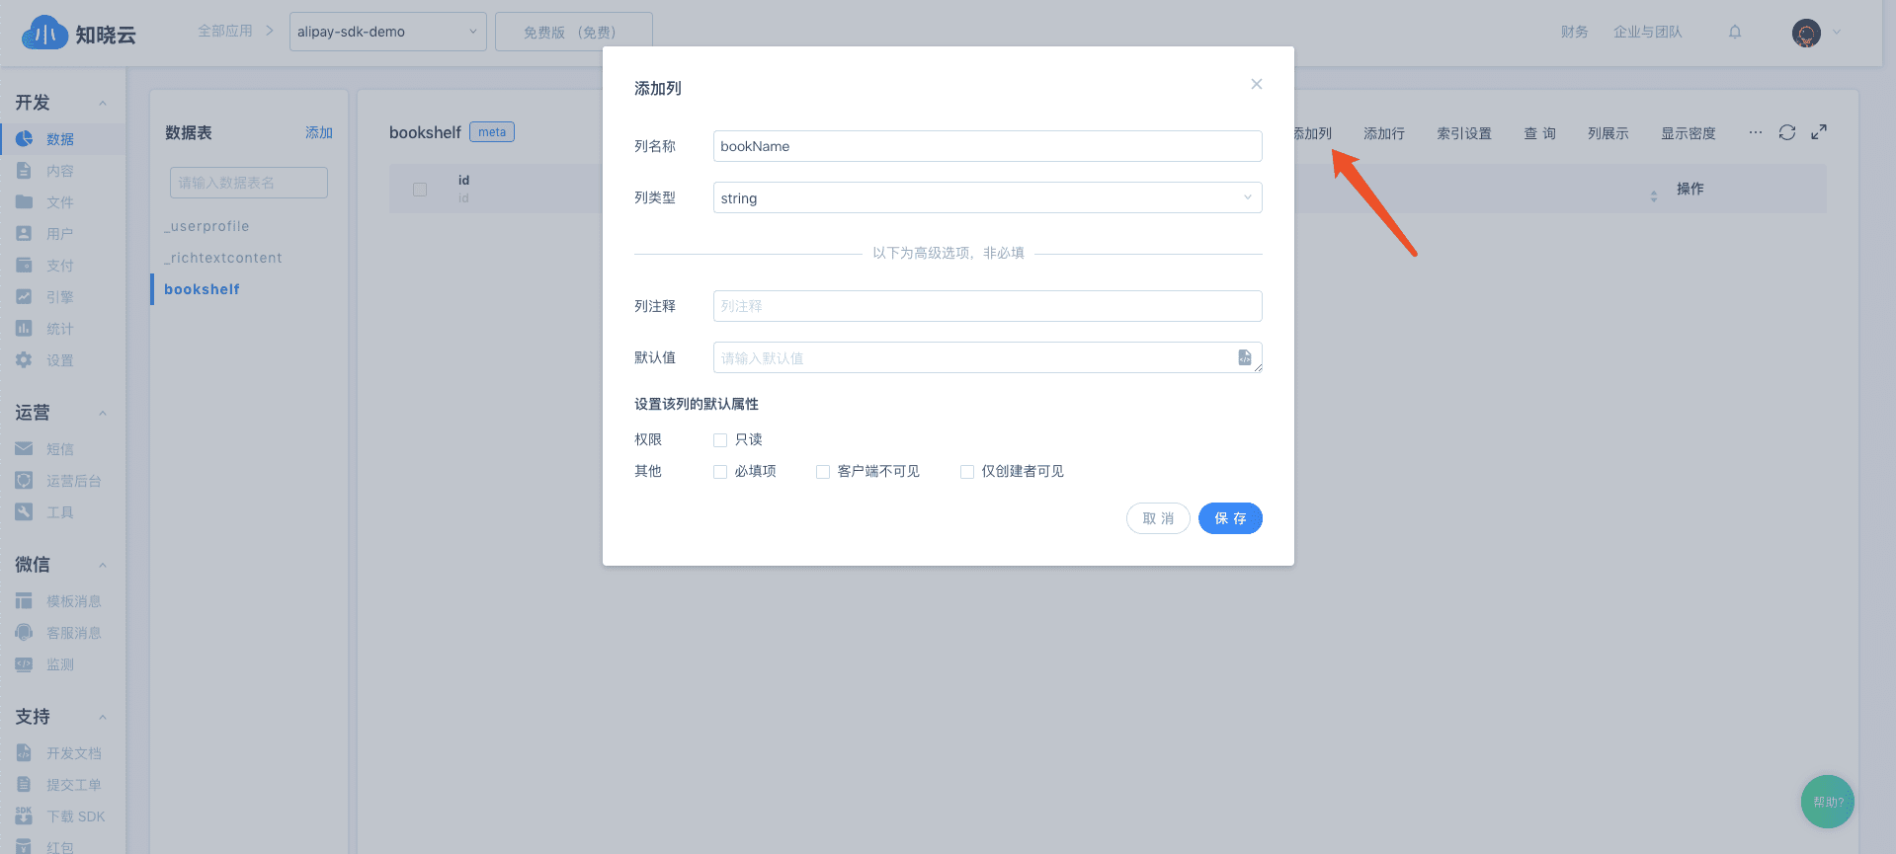This screenshot has width=1896, height=854.
Task: Click the notification bell icon
Action: point(1735,32)
